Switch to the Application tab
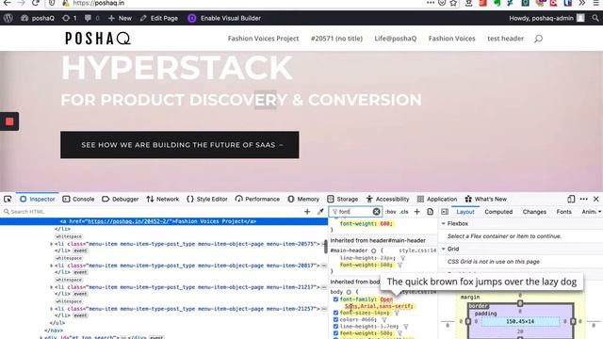This screenshot has height=339, width=603. [437, 199]
